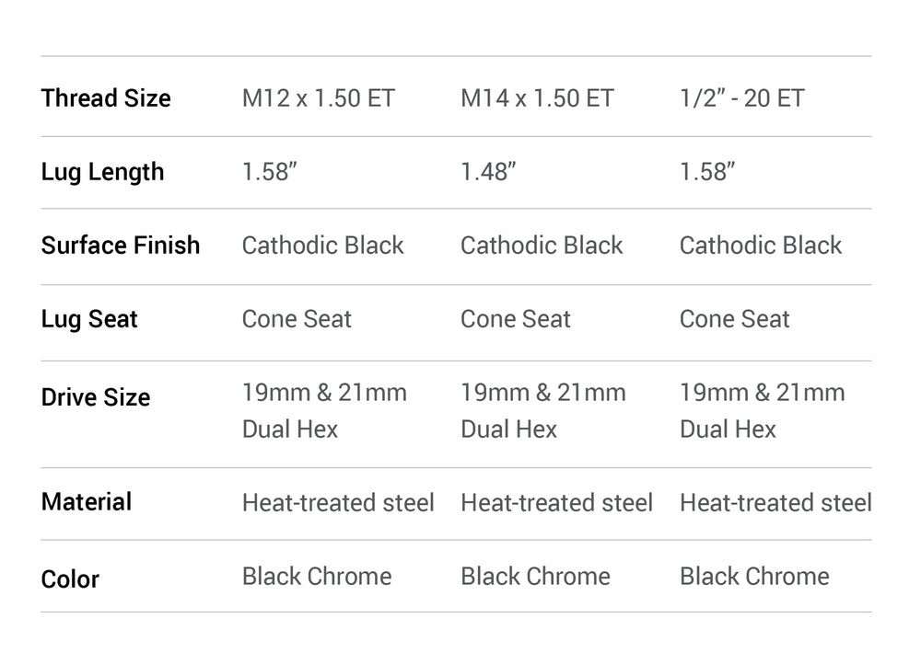Select the 1.58" lug length under M12

pos(269,172)
